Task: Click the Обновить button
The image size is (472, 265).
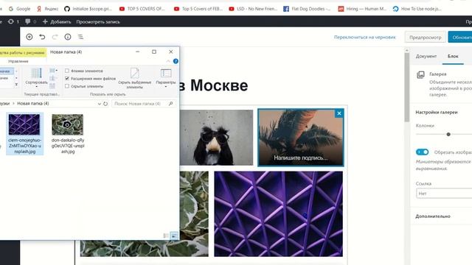Action: pyautogui.click(x=460, y=38)
